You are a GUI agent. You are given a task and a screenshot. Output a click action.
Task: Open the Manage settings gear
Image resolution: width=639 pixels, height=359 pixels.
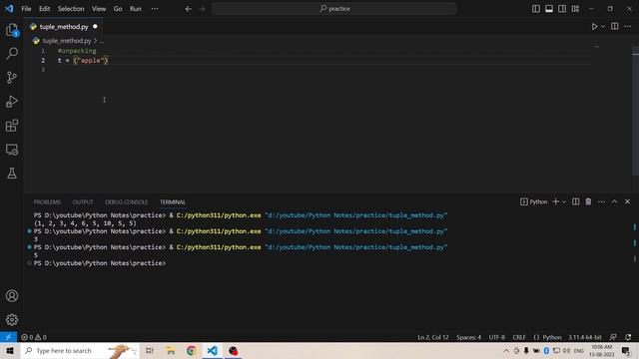coord(12,320)
